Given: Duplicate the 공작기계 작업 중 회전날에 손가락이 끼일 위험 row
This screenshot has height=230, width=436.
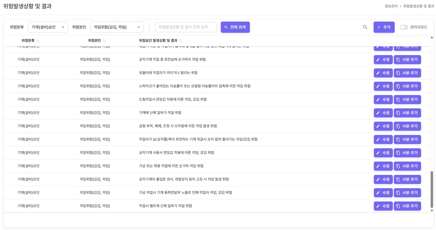Looking at the screenshot, I should [x=407, y=60].
